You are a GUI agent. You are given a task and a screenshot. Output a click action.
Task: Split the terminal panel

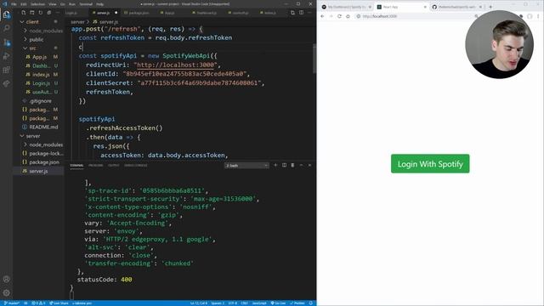[x=284, y=165]
